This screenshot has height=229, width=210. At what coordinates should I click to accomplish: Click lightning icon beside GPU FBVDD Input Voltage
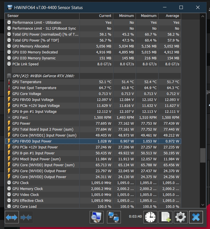9,100
